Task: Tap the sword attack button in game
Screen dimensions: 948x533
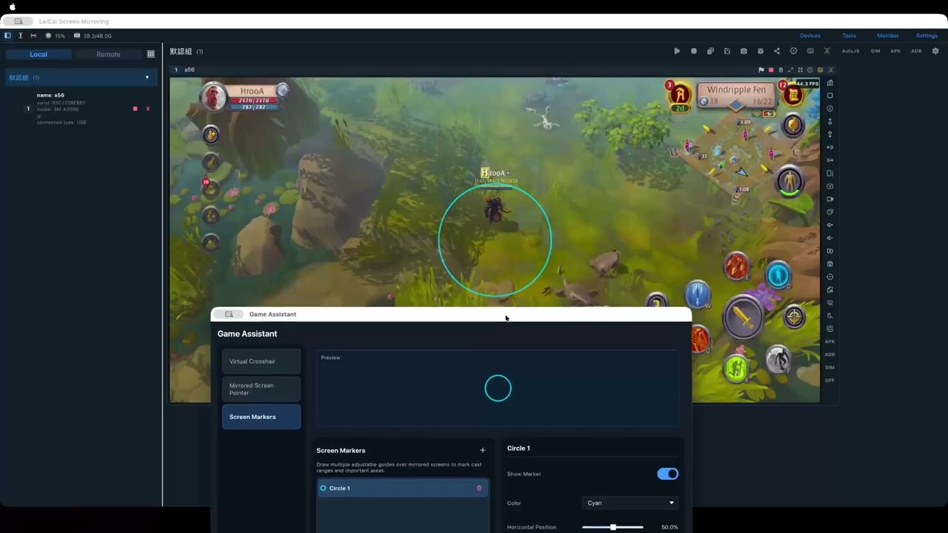Action: [x=743, y=317]
